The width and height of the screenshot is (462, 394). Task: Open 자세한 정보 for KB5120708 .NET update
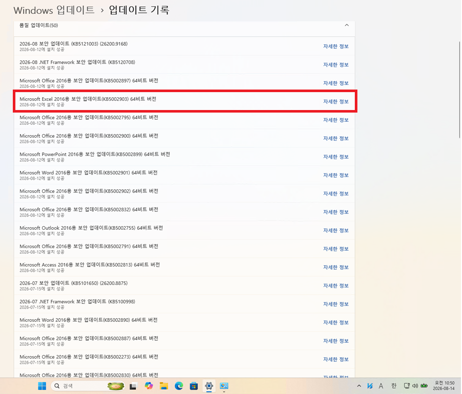pyautogui.click(x=336, y=64)
